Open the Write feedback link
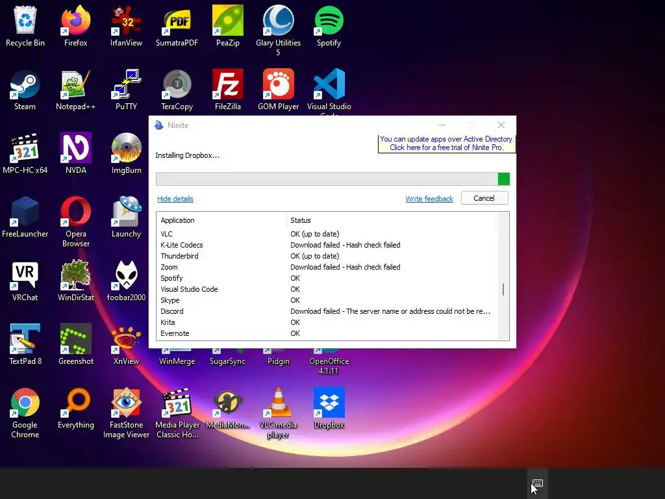Screen dimensions: 665x499 [429, 199]
